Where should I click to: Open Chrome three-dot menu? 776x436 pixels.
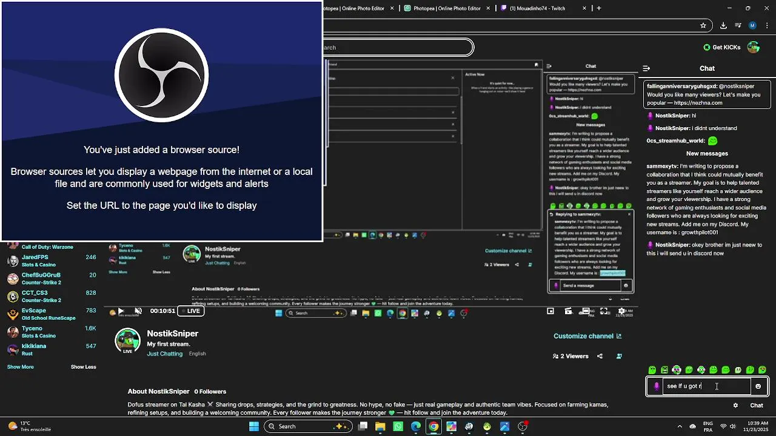767,25
